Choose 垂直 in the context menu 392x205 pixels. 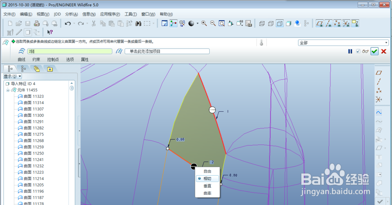pos(207,186)
